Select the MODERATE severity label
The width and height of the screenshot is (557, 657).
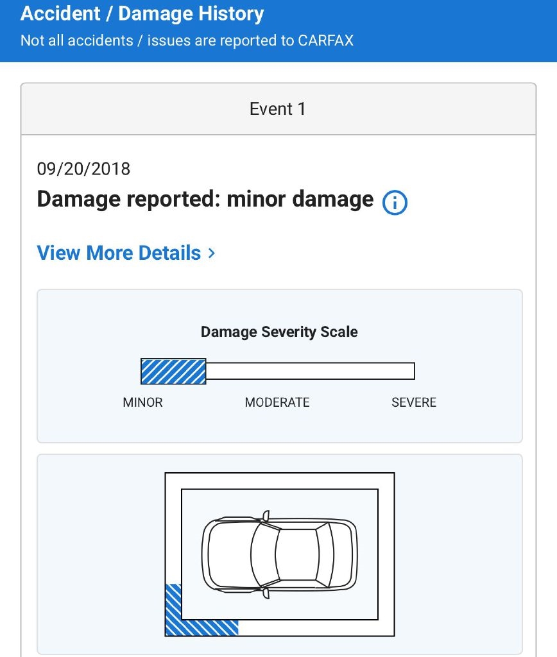pos(277,402)
